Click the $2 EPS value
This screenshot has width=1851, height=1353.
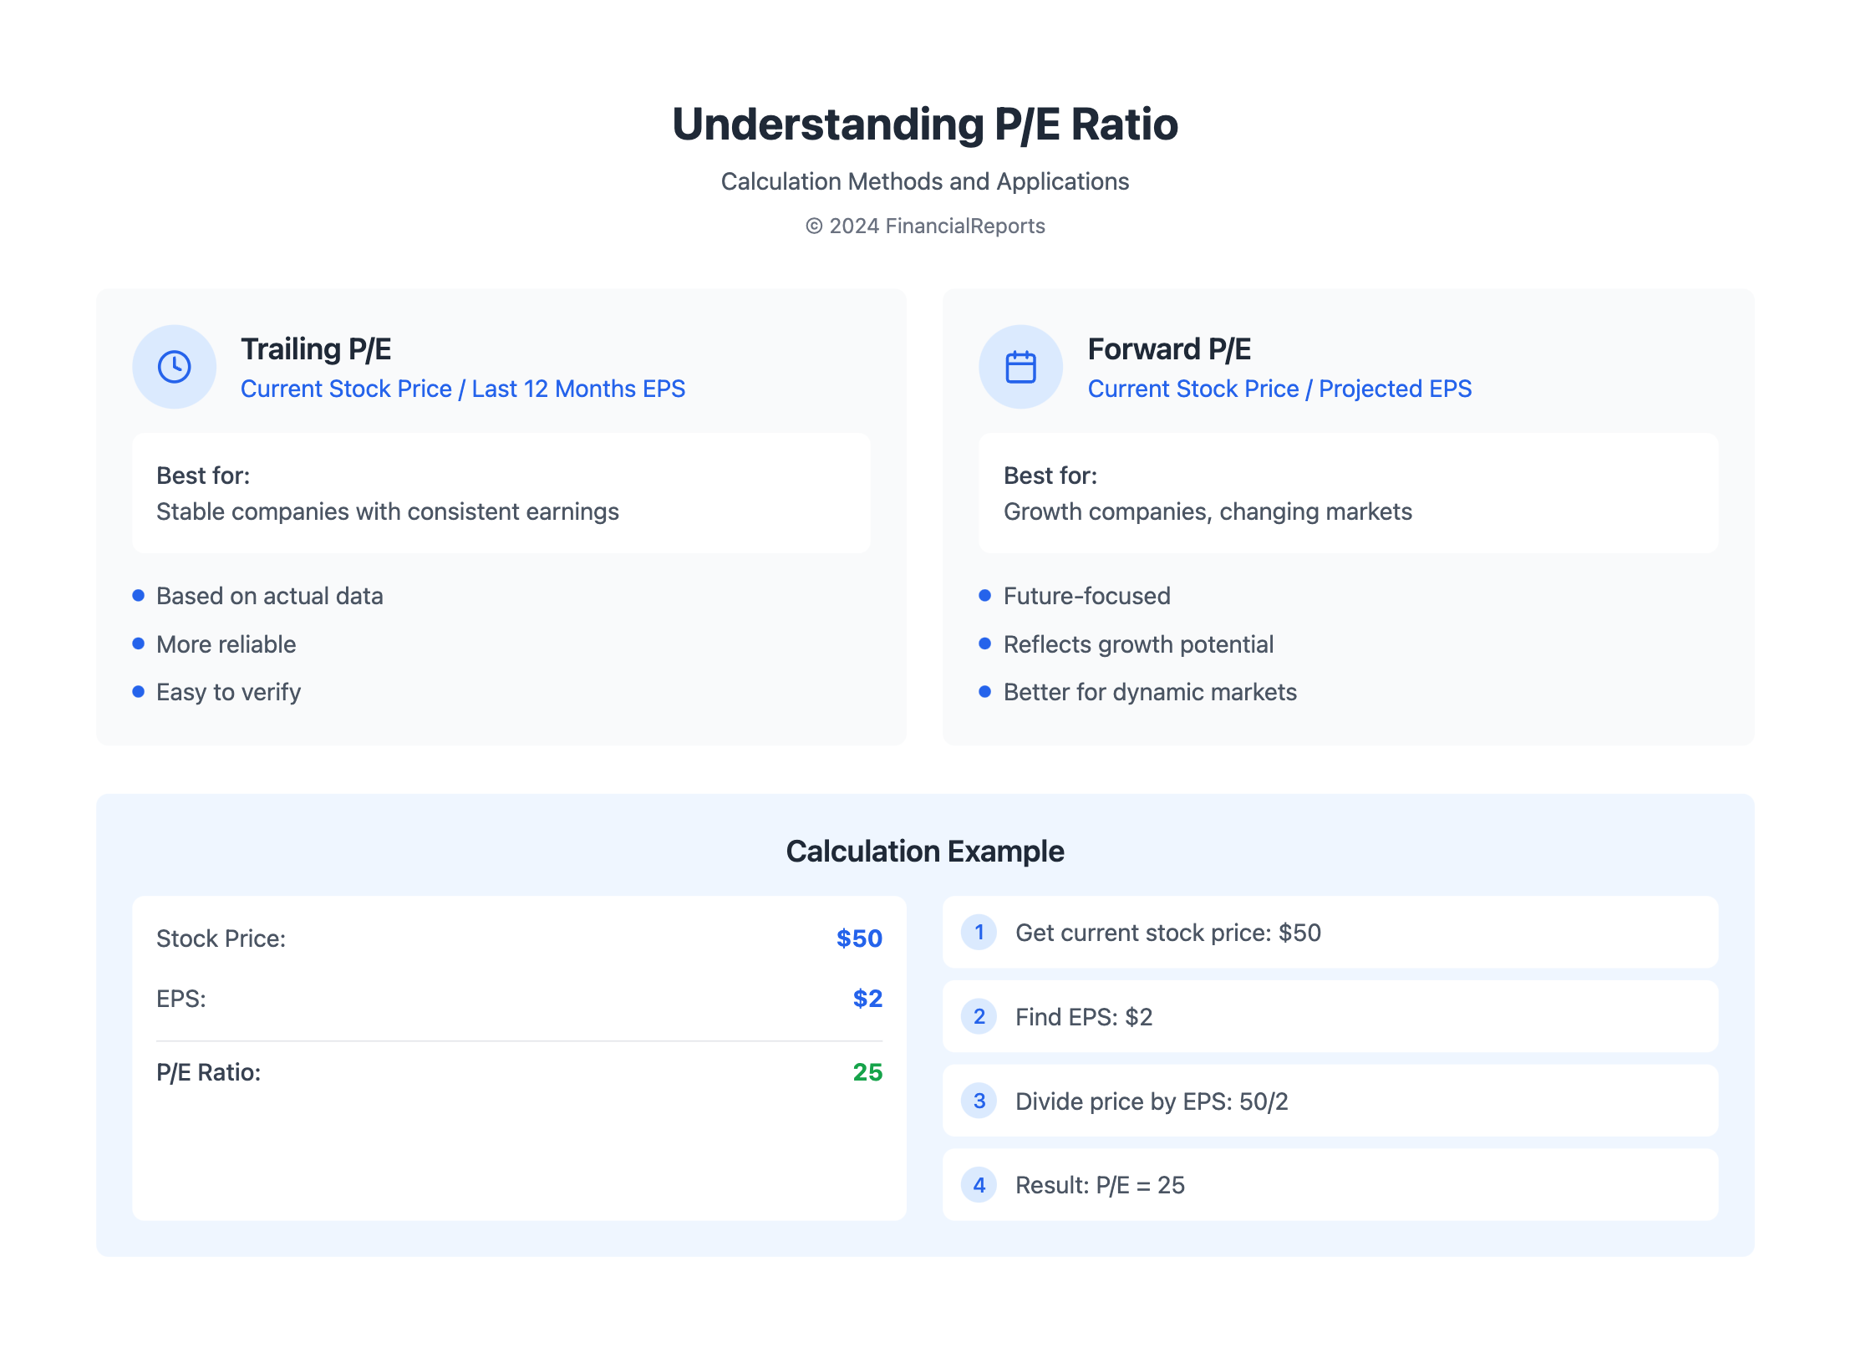point(867,999)
